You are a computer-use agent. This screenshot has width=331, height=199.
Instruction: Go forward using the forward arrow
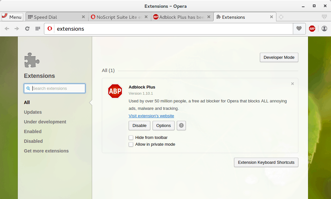pos(17,28)
